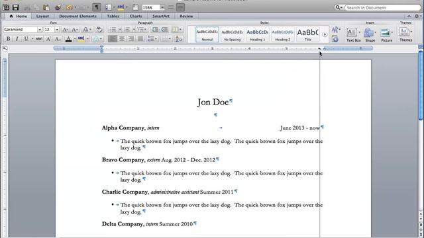Select the Home ribbon tab

(x=19, y=16)
